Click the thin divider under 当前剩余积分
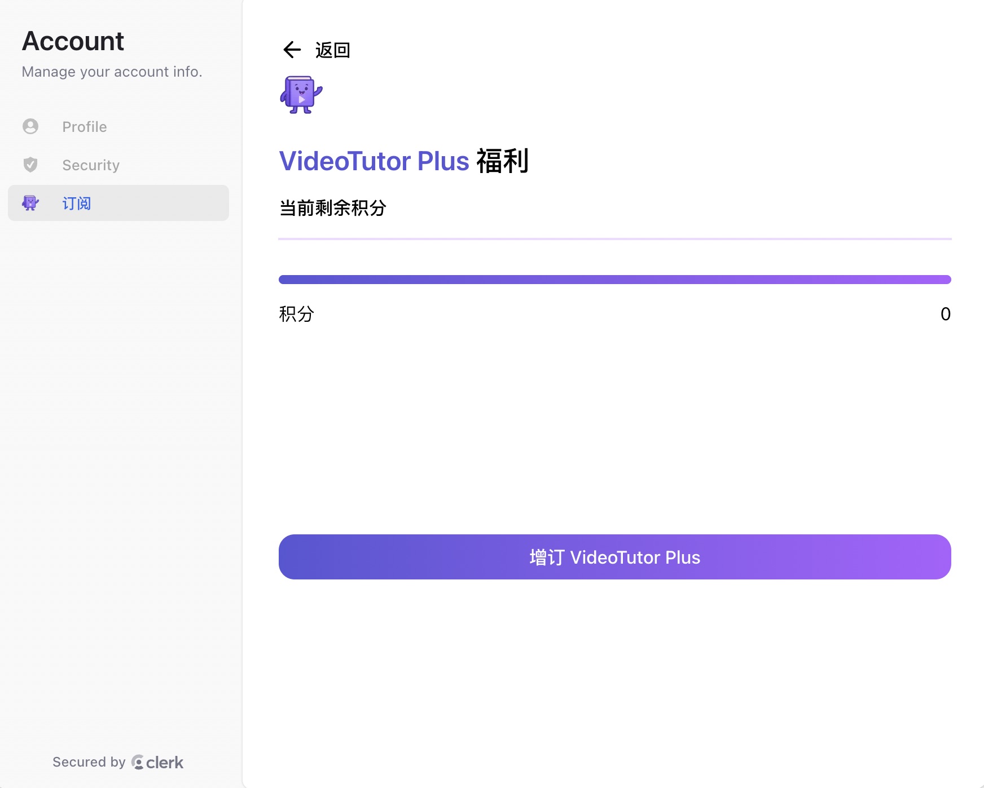This screenshot has width=984, height=788. click(615, 239)
